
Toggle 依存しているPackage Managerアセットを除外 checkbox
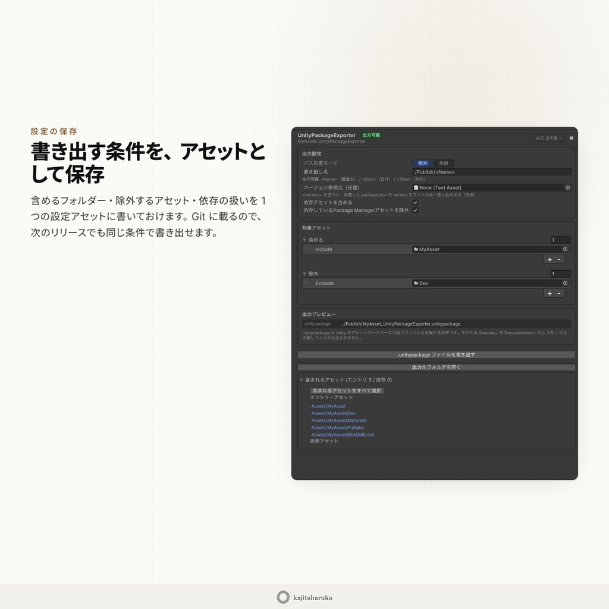click(415, 210)
